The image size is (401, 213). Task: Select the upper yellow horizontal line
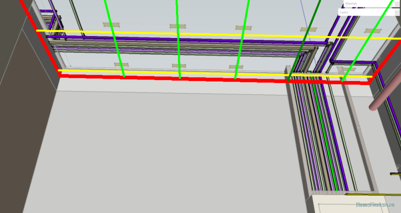pyautogui.click(x=200, y=34)
